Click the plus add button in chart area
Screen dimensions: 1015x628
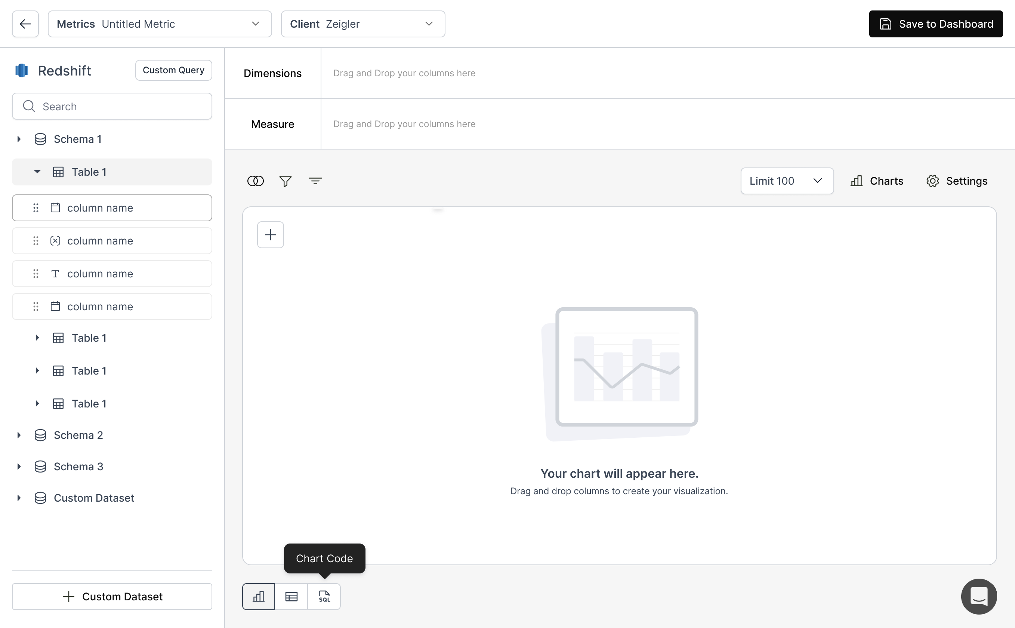270,235
